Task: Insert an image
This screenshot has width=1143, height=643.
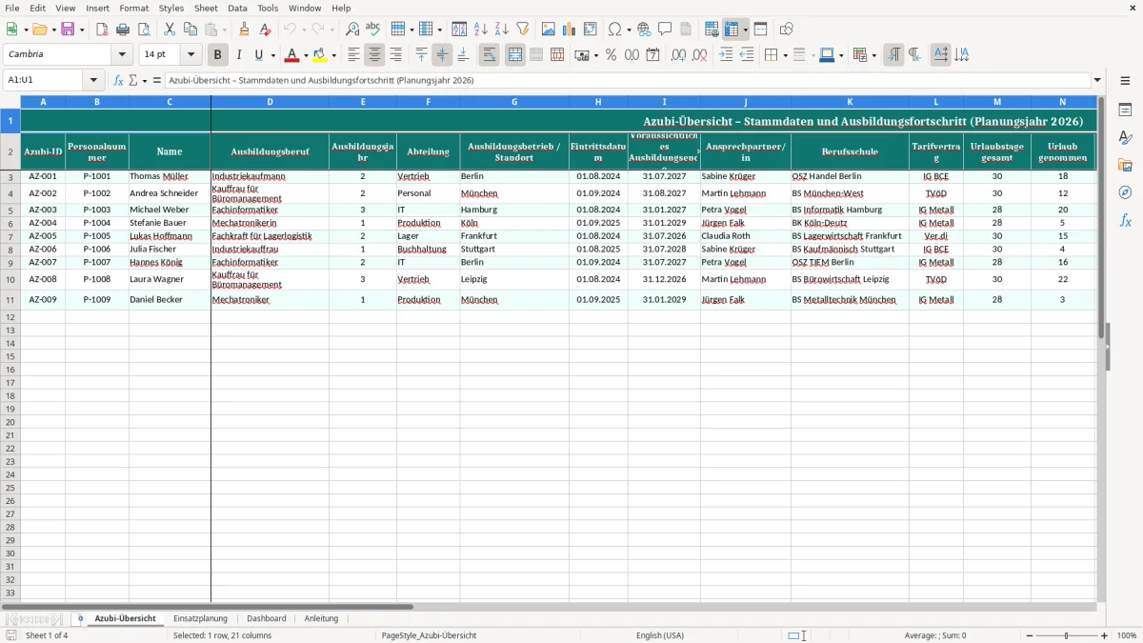Action: pos(549,30)
